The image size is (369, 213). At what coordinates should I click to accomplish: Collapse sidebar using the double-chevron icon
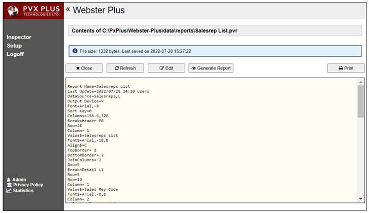[68, 10]
